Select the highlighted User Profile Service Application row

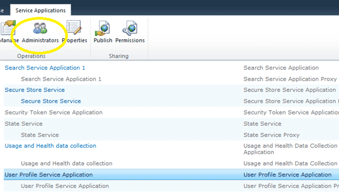point(171,175)
